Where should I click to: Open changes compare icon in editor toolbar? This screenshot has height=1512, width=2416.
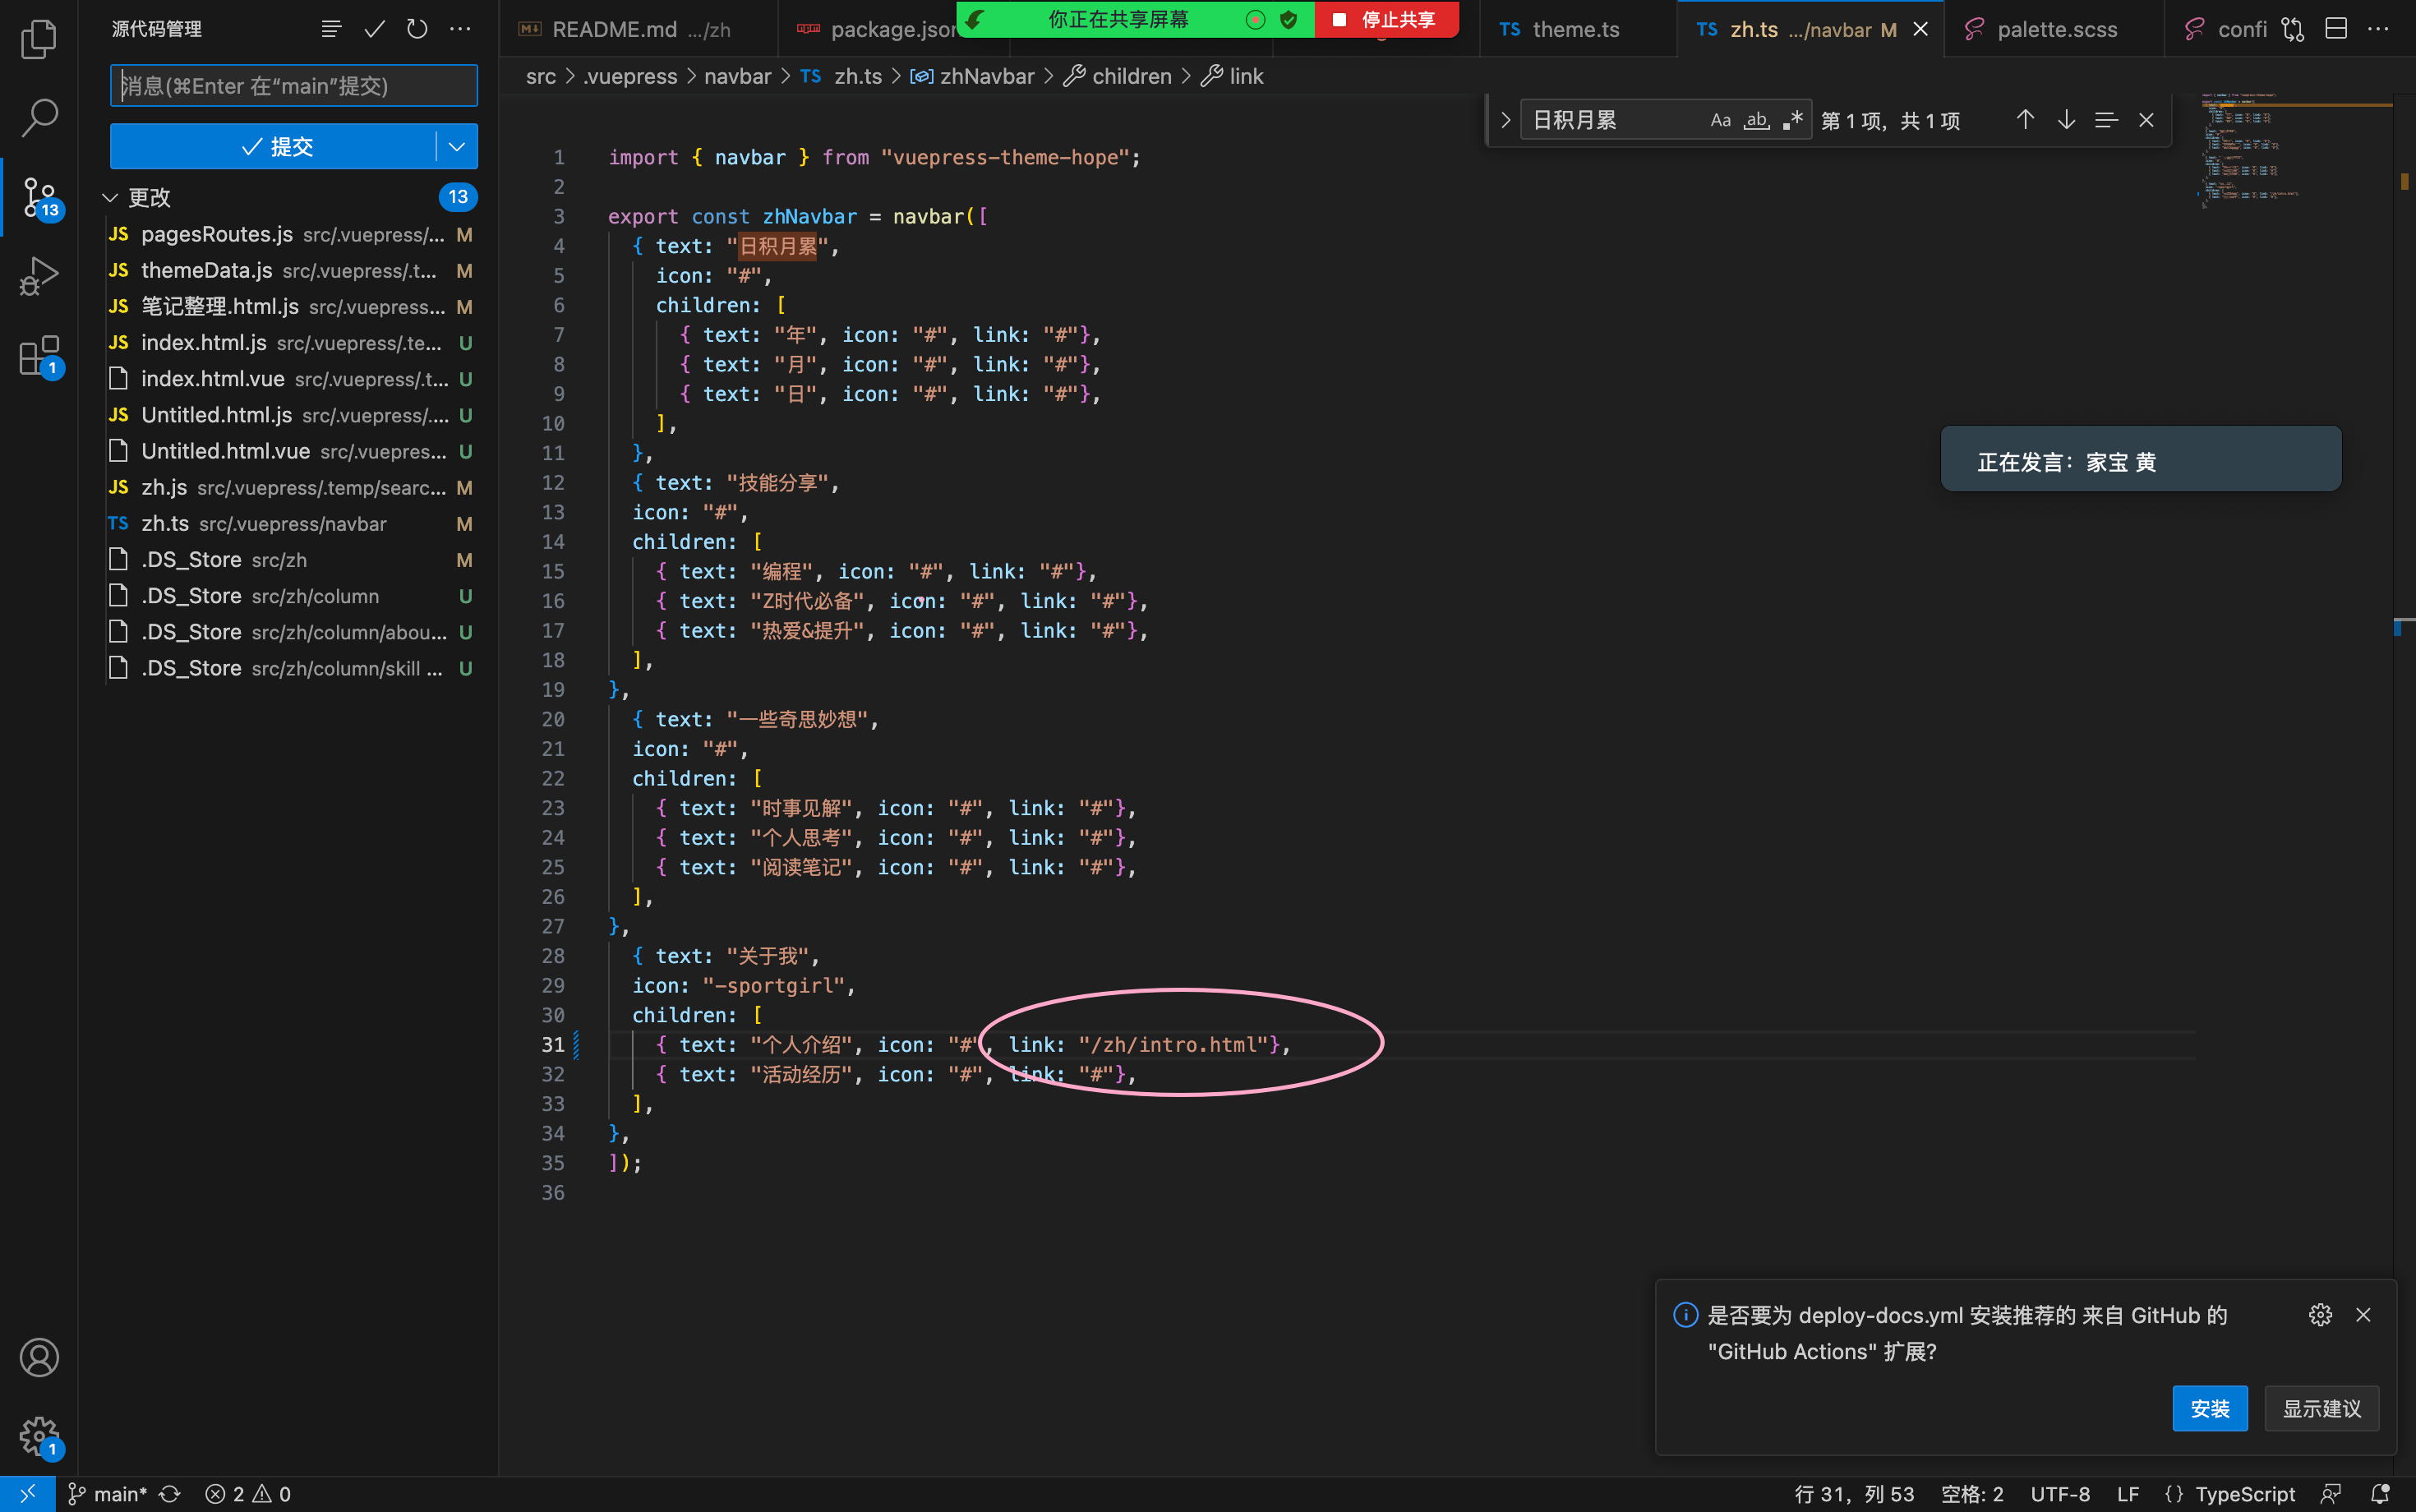(x=2293, y=29)
